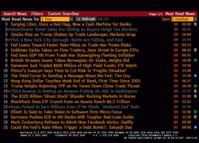Open the Search News tab
The height and width of the screenshot is (143, 199).
15,14
